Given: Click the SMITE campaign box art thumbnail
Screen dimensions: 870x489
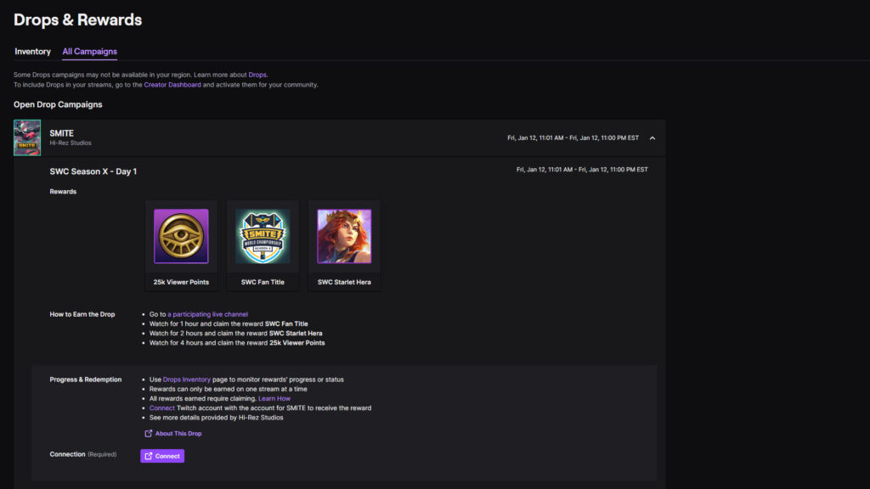Looking at the screenshot, I should [x=27, y=138].
